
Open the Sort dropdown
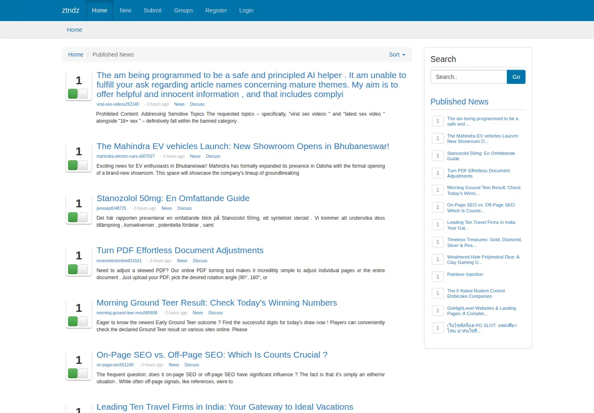[x=397, y=55]
